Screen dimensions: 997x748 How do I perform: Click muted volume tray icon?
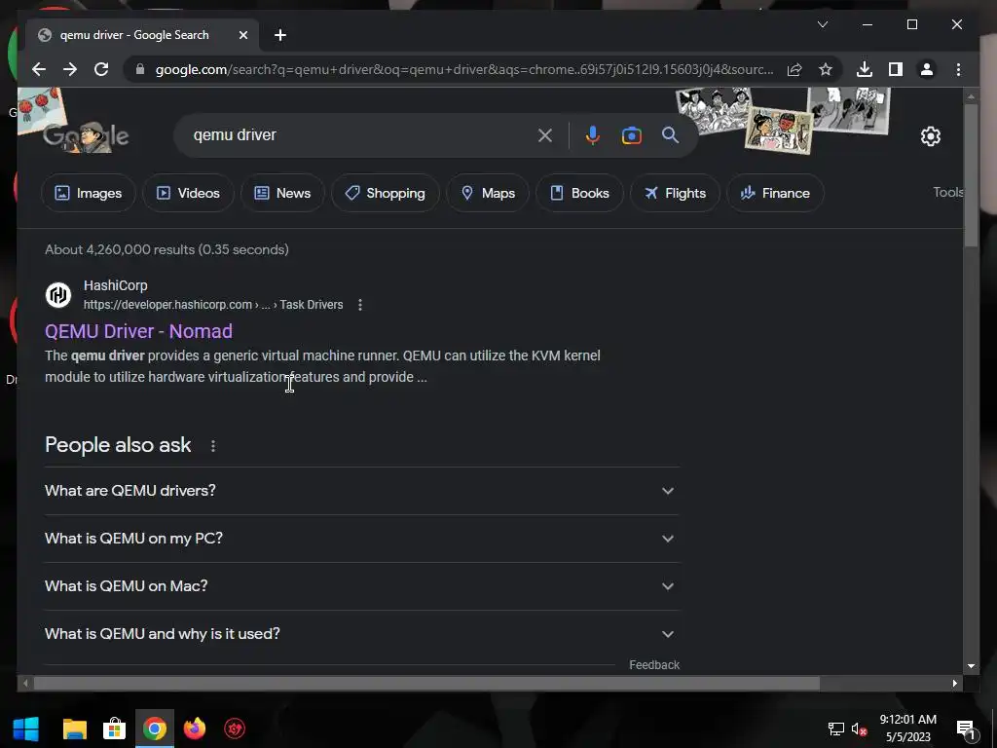tap(859, 729)
